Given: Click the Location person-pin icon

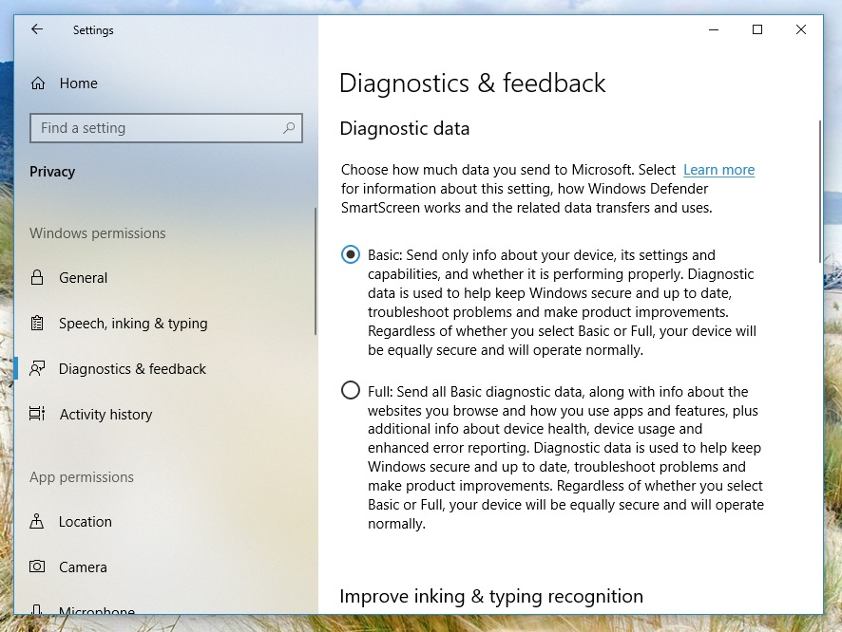Looking at the screenshot, I should [37, 522].
